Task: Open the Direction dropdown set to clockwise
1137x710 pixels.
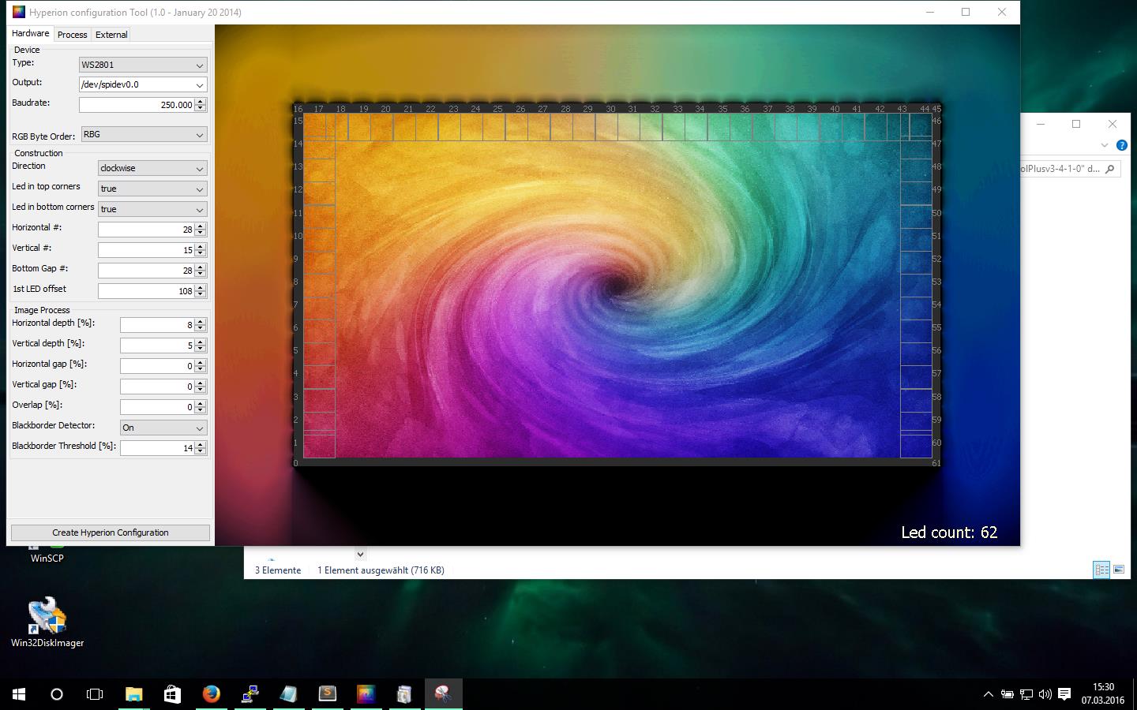Action: tap(152, 168)
